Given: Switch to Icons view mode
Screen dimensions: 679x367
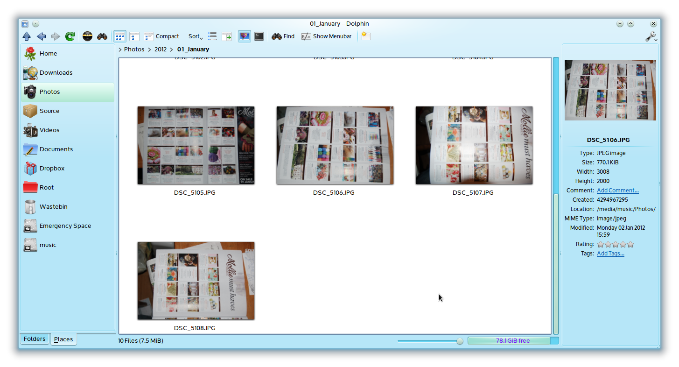Looking at the screenshot, I should pos(120,36).
